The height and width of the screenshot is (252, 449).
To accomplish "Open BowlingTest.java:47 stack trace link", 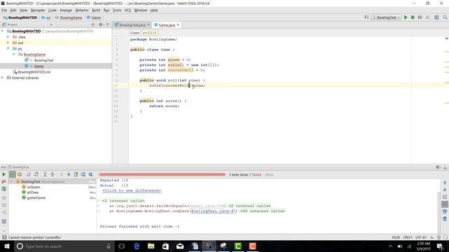I will coord(213,211).
